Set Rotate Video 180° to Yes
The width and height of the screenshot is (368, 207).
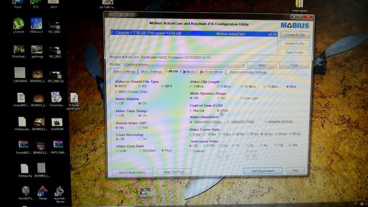coord(143,128)
